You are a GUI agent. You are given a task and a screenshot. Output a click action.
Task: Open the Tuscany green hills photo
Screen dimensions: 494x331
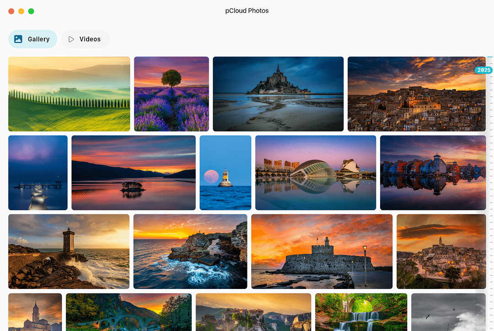pos(69,94)
